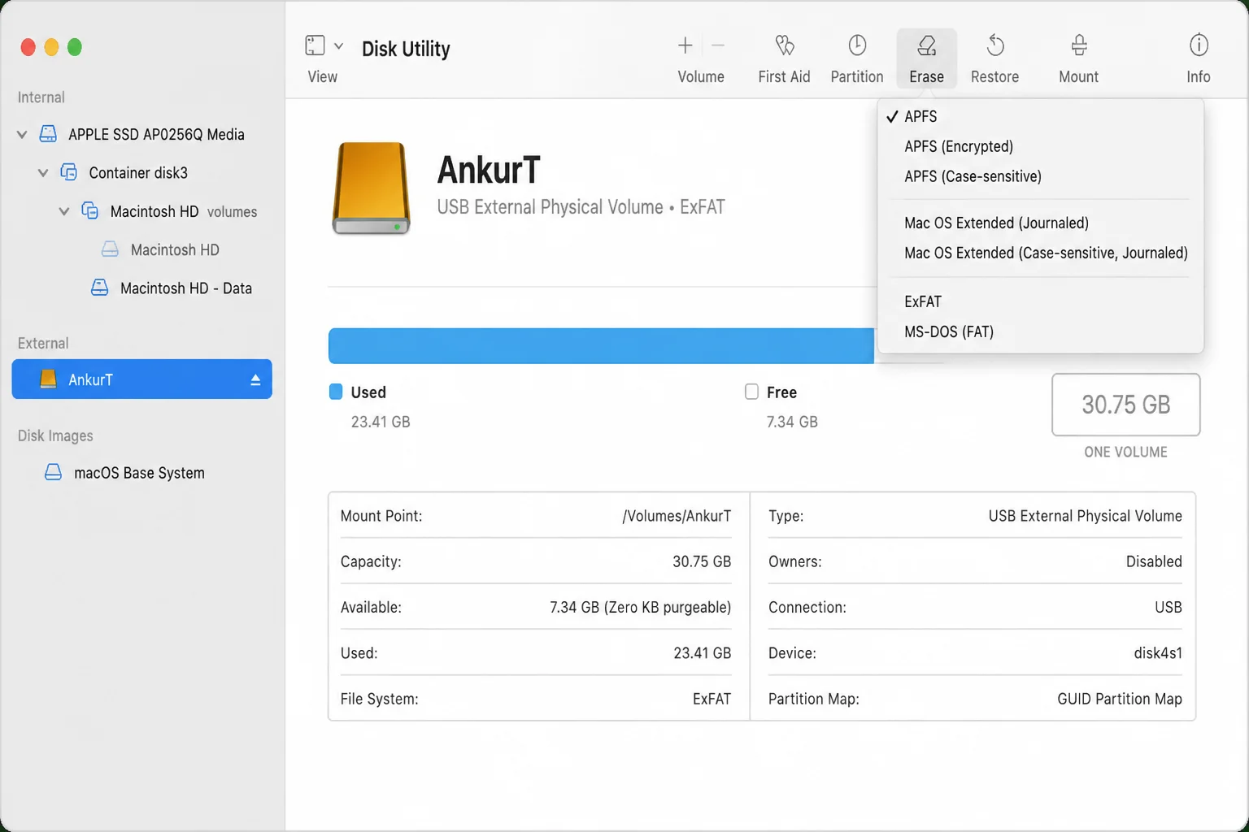
Task: Select AnkurT external drive
Action: click(141, 379)
